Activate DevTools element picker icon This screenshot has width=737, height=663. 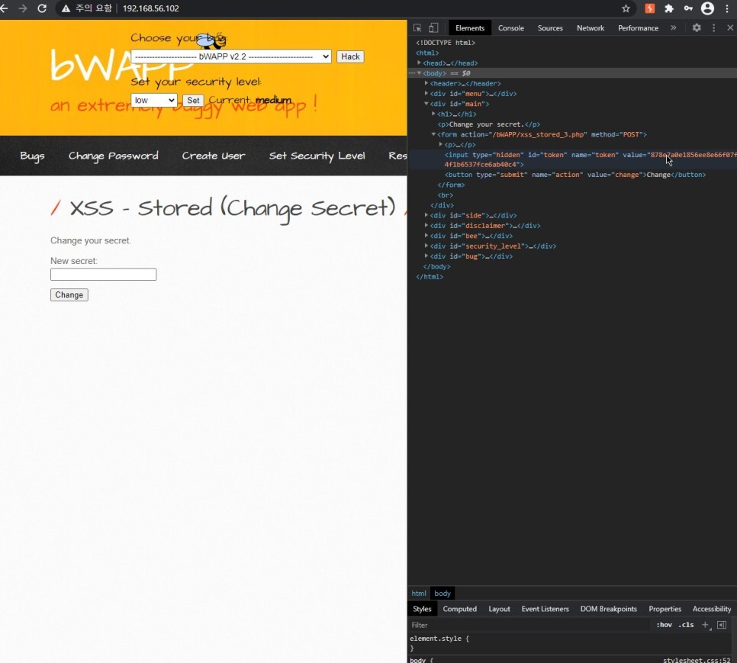(417, 27)
